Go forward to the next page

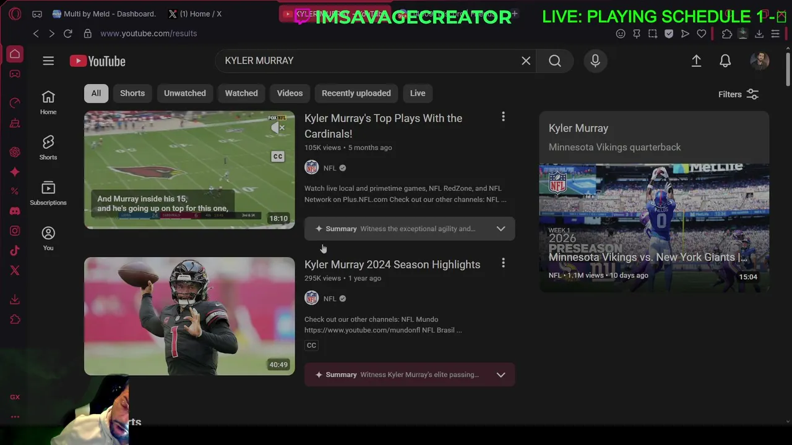(51, 33)
